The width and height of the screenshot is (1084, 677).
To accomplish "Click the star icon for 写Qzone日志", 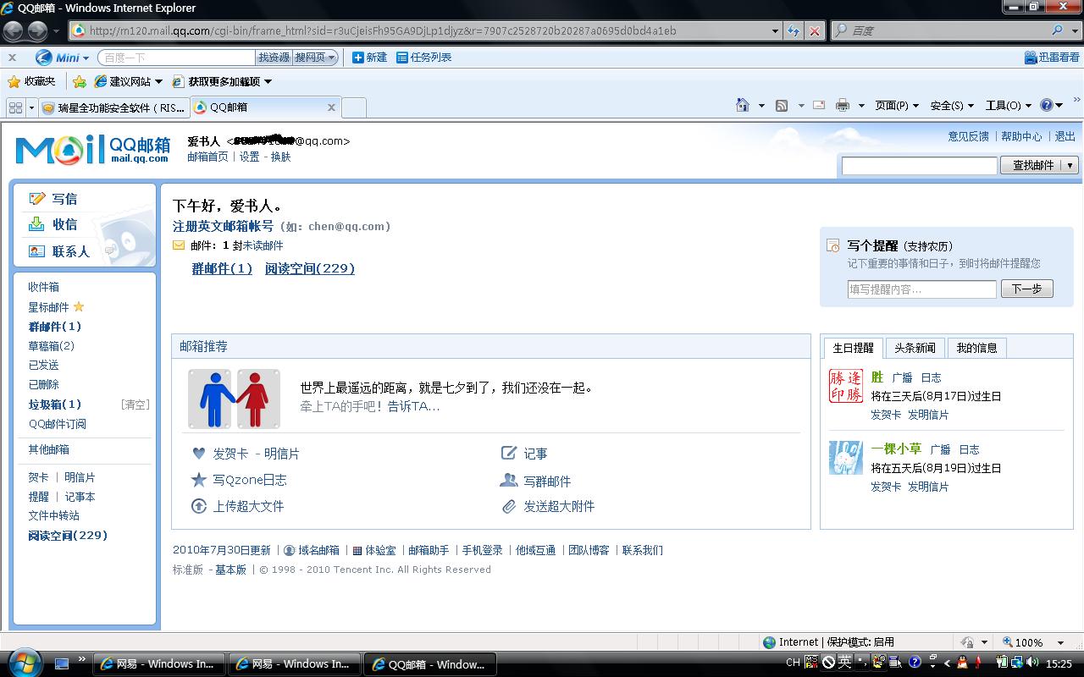I will click(x=198, y=480).
